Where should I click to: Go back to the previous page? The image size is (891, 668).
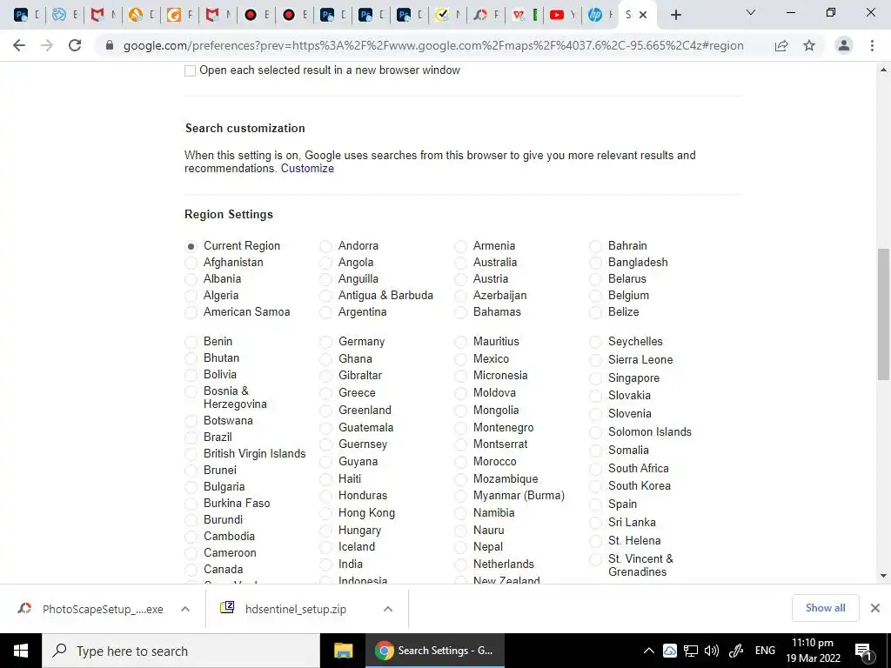19,45
